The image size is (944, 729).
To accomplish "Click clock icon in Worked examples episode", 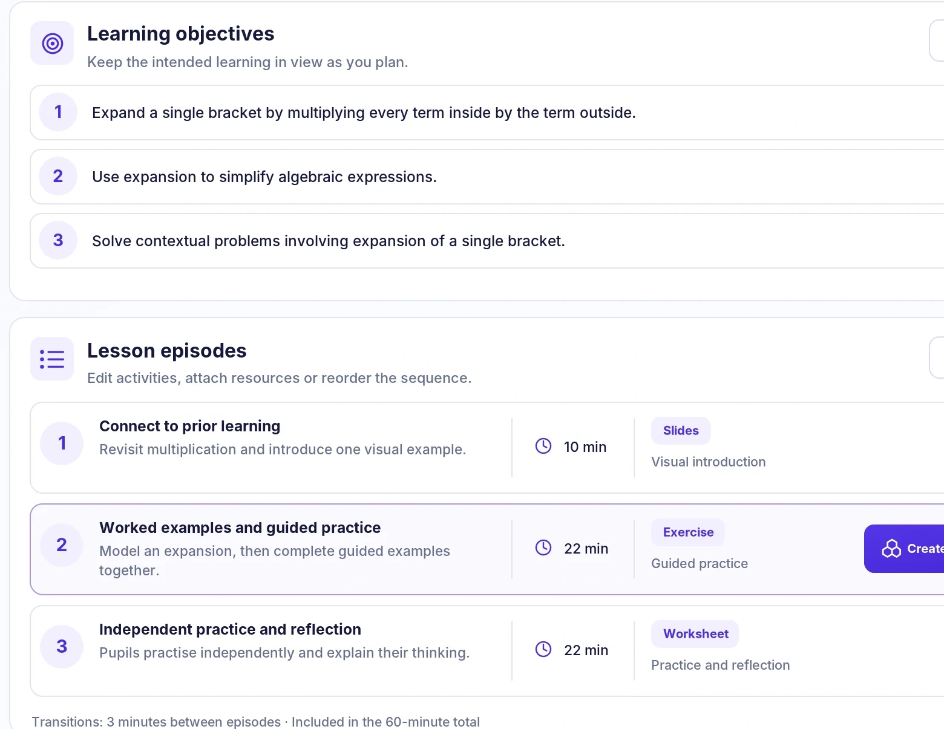I will point(543,548).
